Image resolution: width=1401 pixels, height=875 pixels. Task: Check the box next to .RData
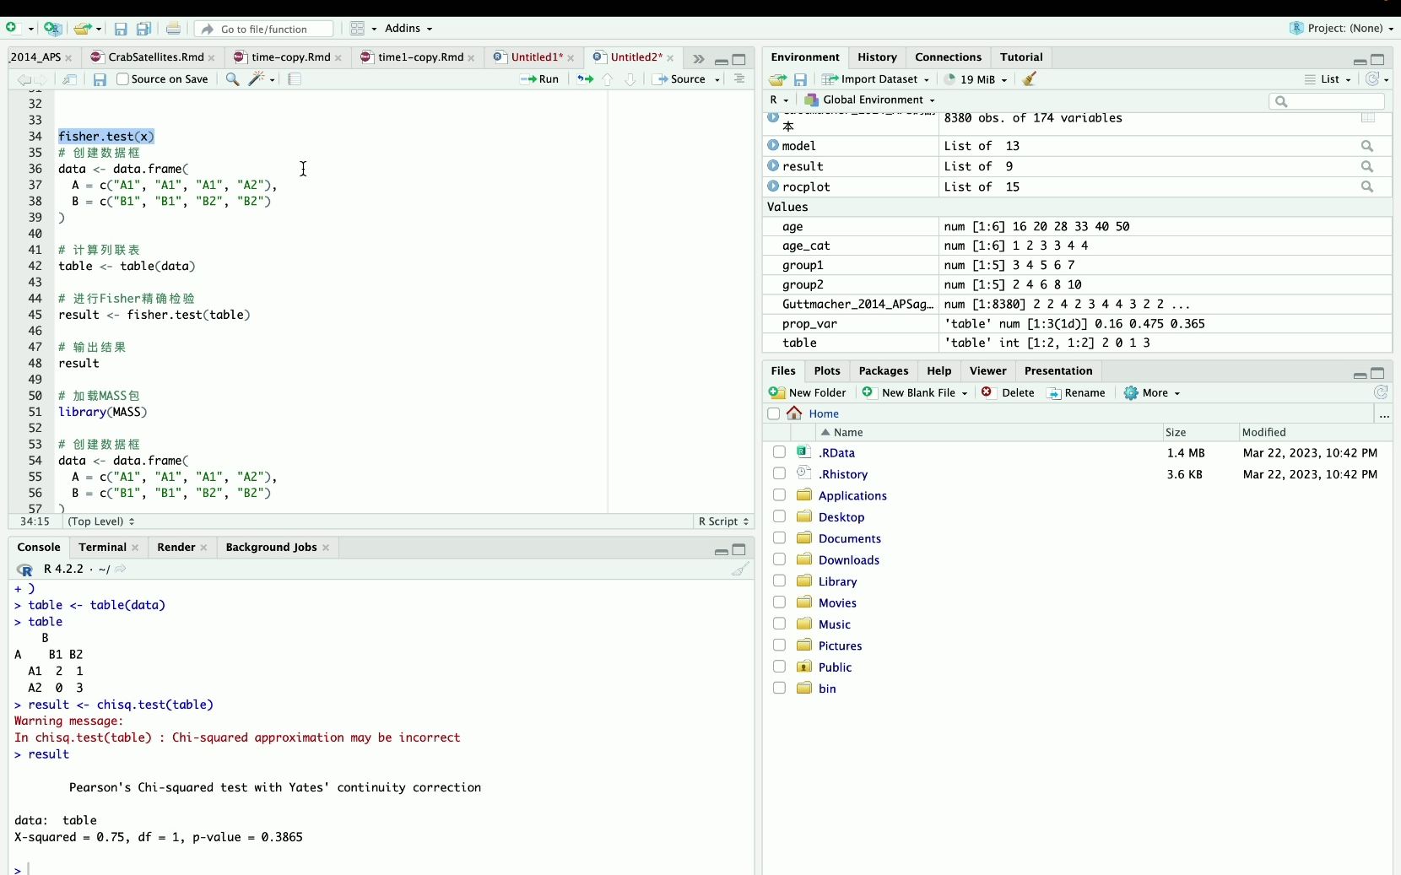(x=780, y=452)
